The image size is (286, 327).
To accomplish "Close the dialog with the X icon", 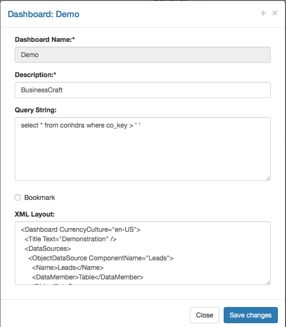I will 275,13.
